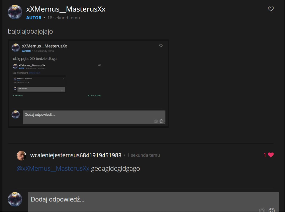Open the xXMemus__MasterusXx username at top of post

pyautogui.click(x=66, y=9)
